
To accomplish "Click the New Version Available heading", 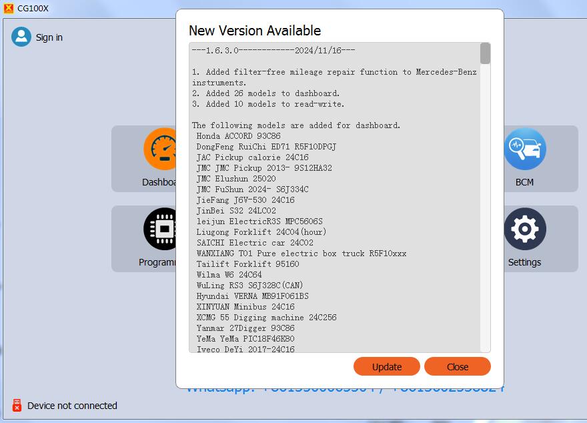I will click(255, 30).
